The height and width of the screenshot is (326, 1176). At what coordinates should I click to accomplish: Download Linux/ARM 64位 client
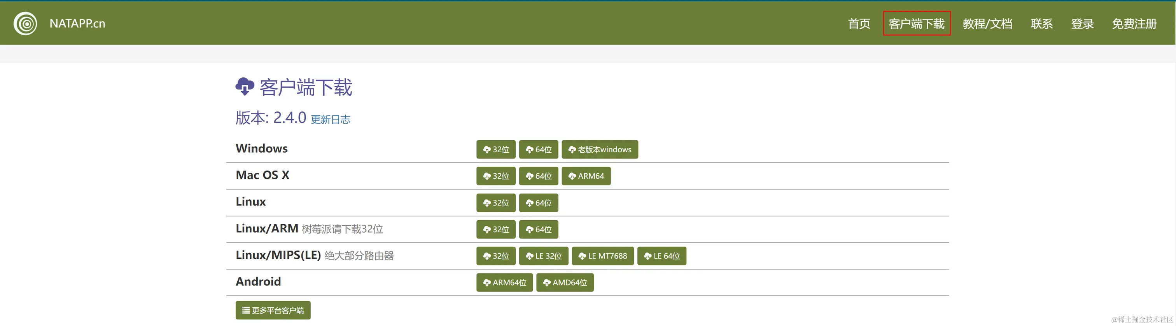[x=539, y=229]
